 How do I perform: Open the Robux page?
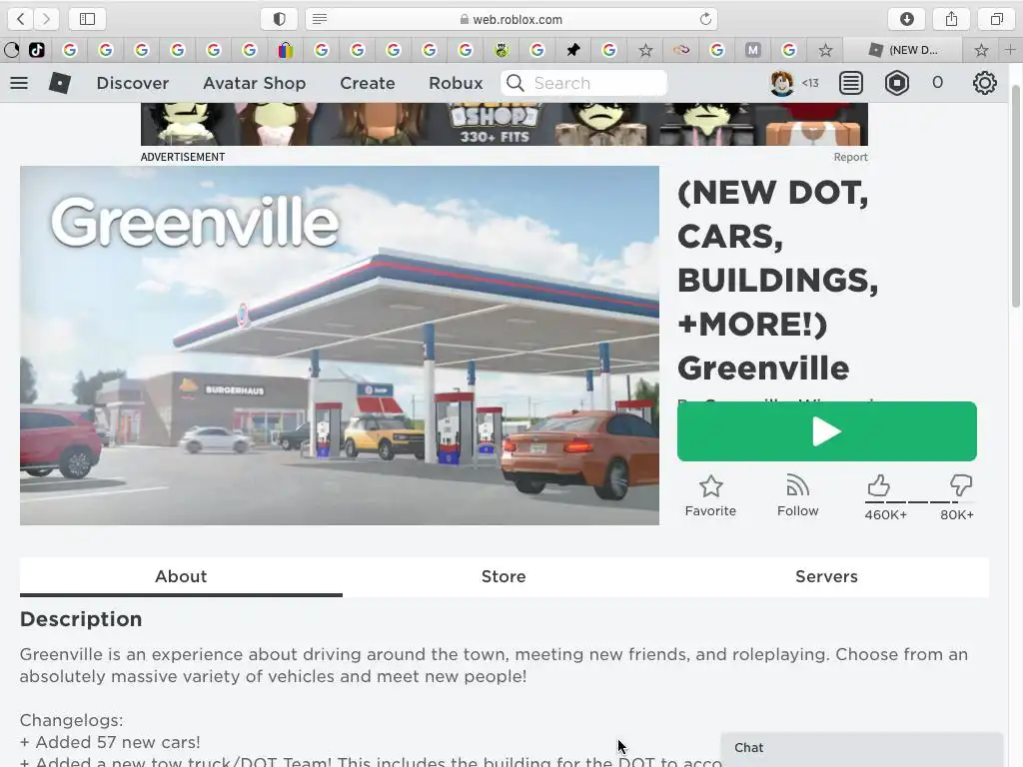456,83
